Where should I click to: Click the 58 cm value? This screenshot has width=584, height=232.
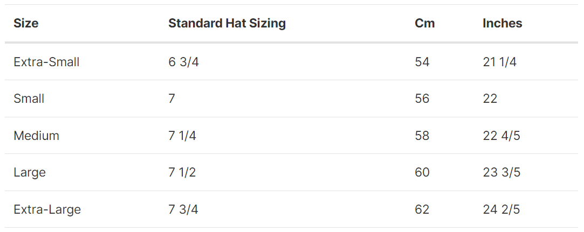[x=422, y=136]
